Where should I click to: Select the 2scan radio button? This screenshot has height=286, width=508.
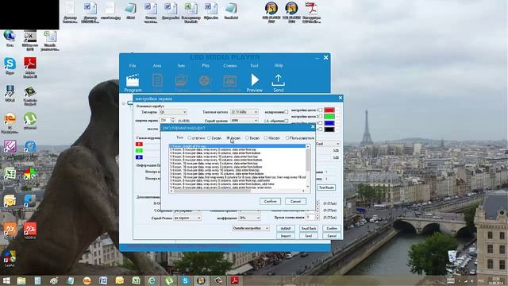coord(210,138)
